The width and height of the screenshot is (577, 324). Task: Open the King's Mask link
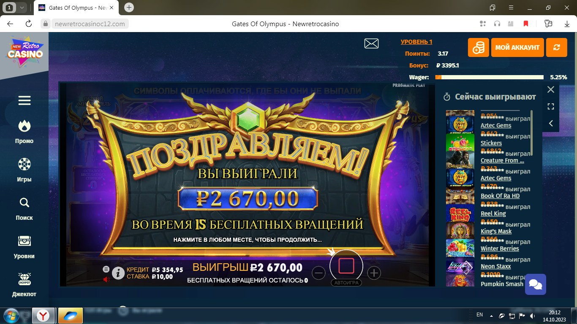(x=496, y=231)
